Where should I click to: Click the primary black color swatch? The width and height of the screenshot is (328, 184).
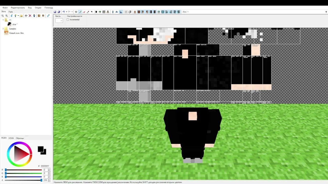pyautogui.click(x=40, y=149)
